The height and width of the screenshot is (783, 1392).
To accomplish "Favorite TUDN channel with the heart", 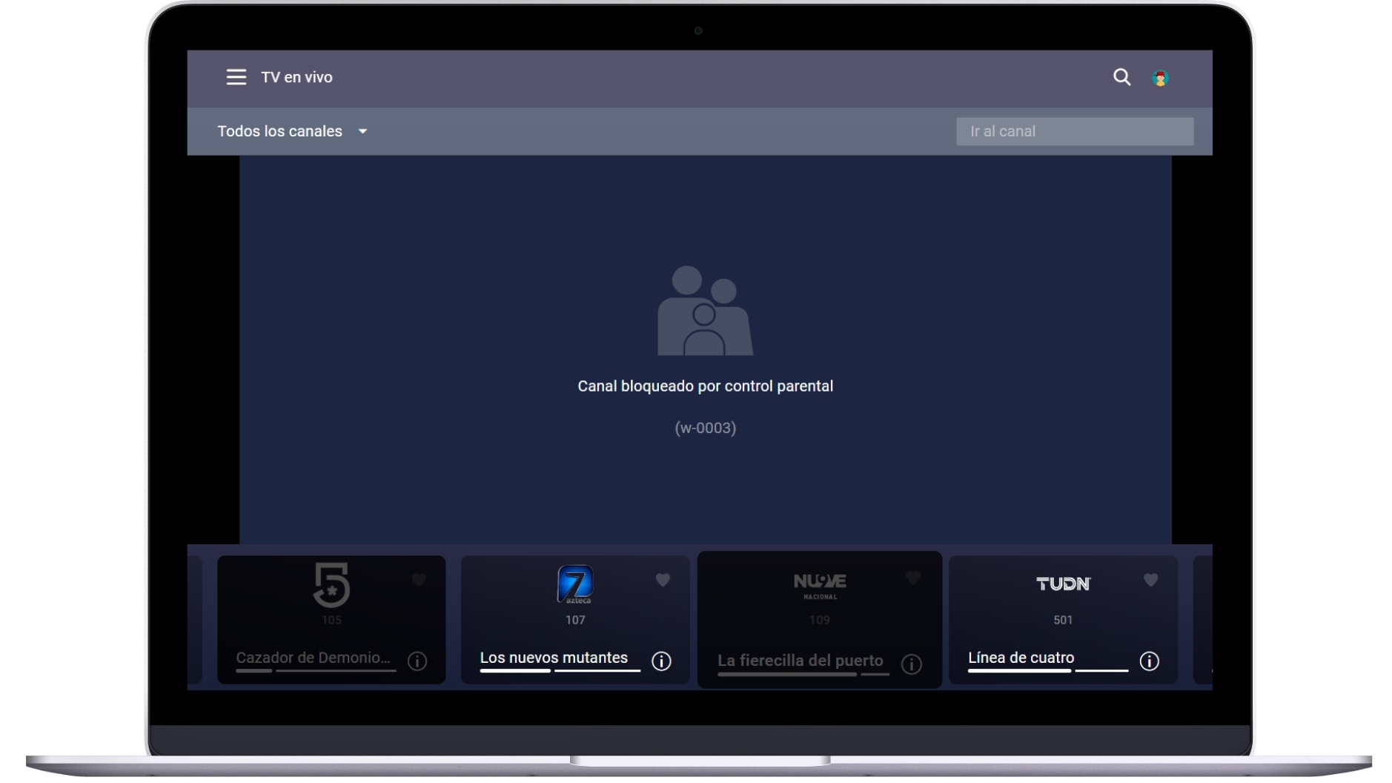I will pos(1150,580).
